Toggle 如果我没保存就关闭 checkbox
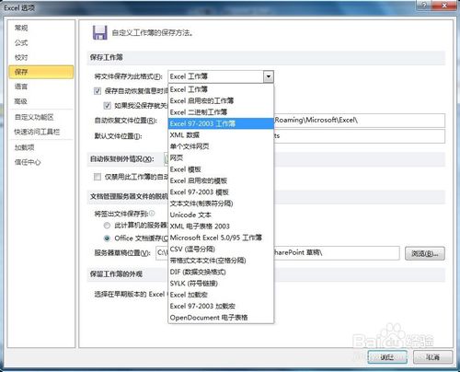Viewport: 460px width, 372px height. [107, 106]
